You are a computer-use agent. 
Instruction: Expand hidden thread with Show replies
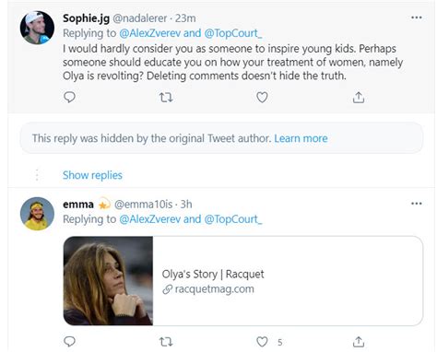[x=92, y=175]
